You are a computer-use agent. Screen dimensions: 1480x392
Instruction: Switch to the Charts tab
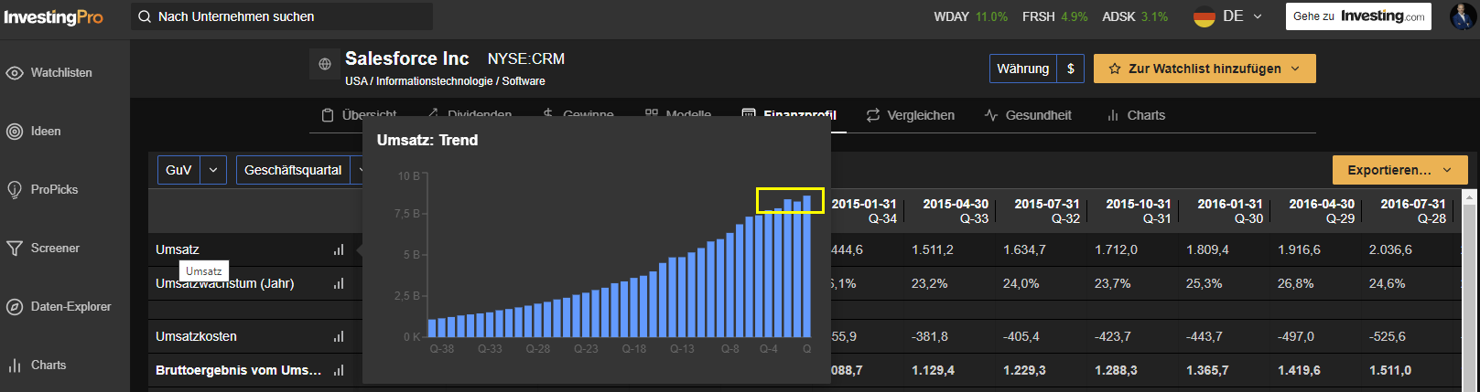[1136, 115]
